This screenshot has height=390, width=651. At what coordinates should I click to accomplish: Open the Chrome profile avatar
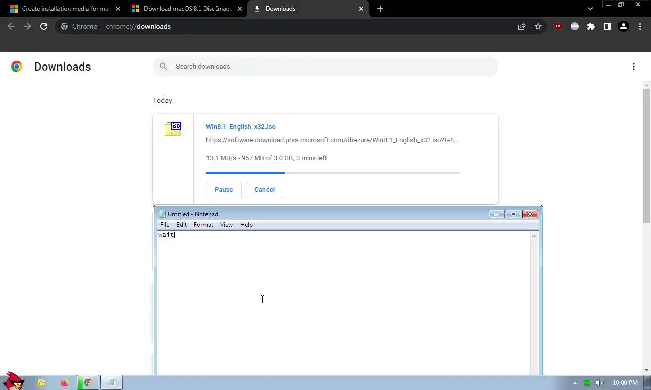click(624, 26)
